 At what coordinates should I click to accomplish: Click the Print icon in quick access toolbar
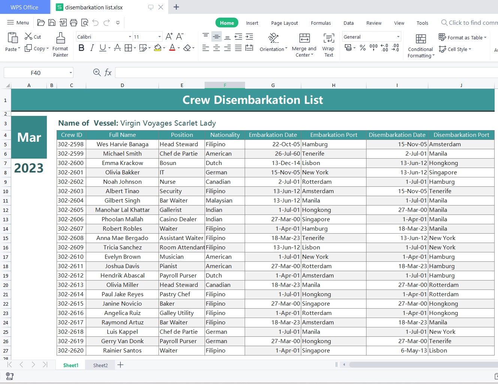74,23
